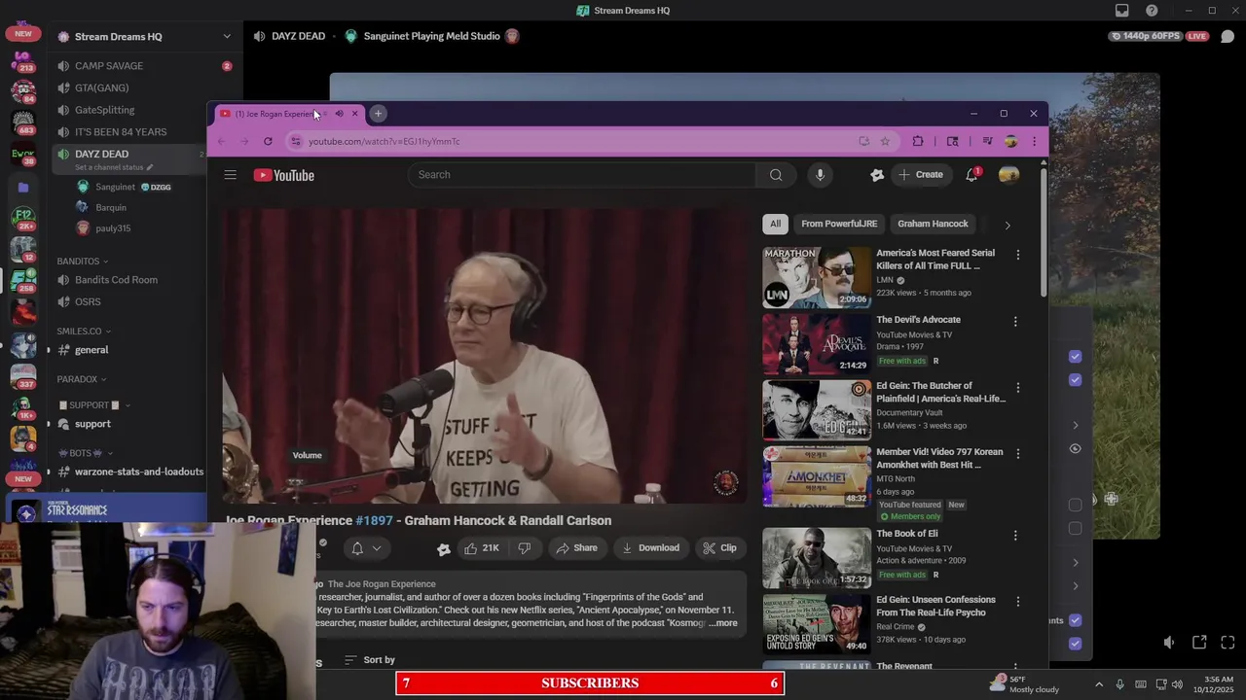
Task: Mute the Joe Rogan browser tab
Action: point(339,114)
